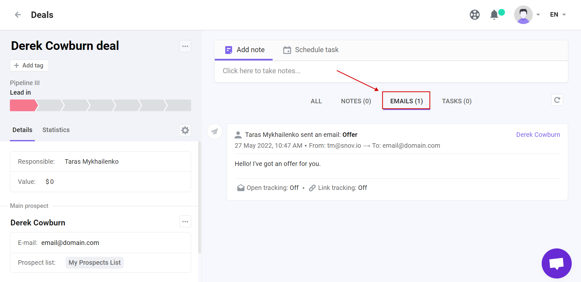Filter activity by NOTES (0)
Screen dimensions: 581x282
[x=356, y=101]
